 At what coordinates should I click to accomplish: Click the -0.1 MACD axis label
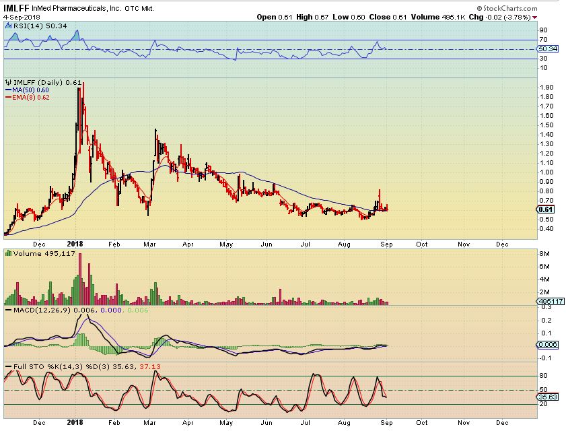[x=545, y=358]
